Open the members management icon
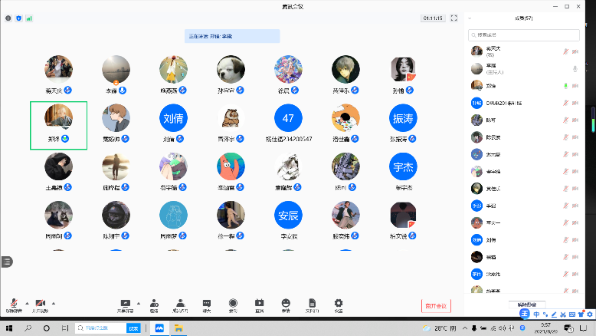Screen dimensions: 596x336 point(180,303)
